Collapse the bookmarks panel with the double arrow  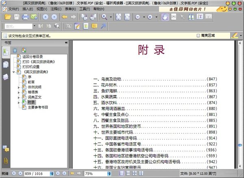coord(66,42)
